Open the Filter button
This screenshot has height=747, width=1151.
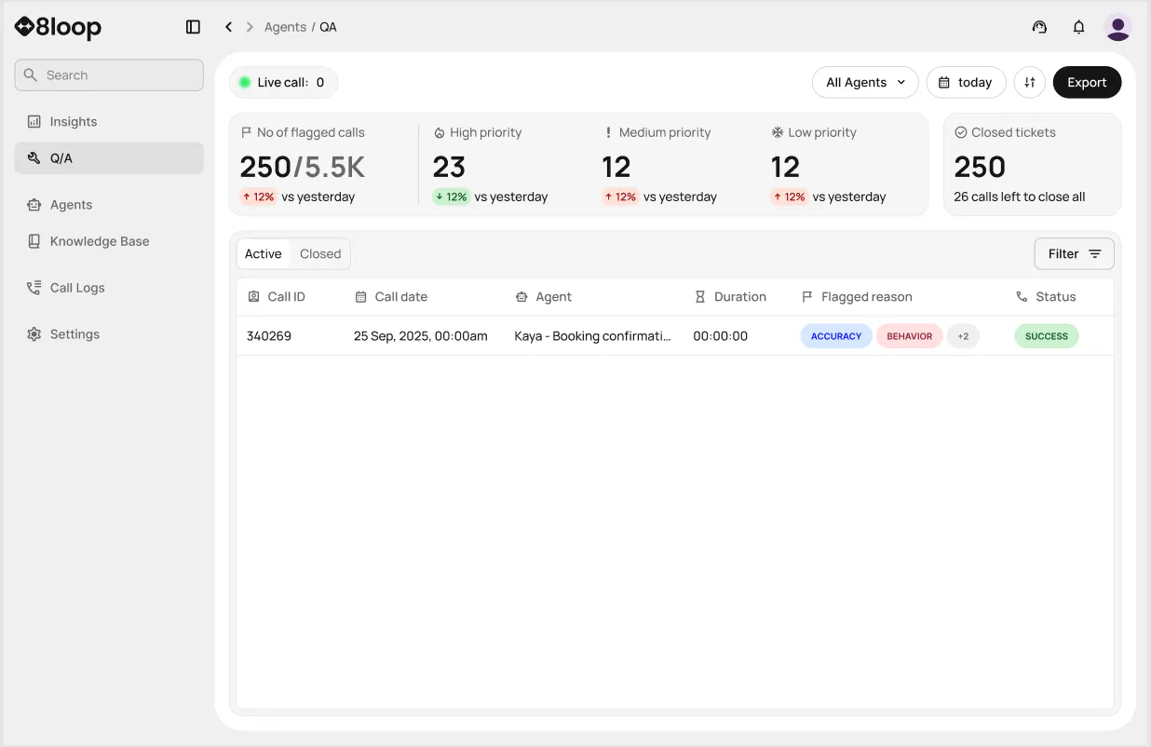tap(1074, 253)
